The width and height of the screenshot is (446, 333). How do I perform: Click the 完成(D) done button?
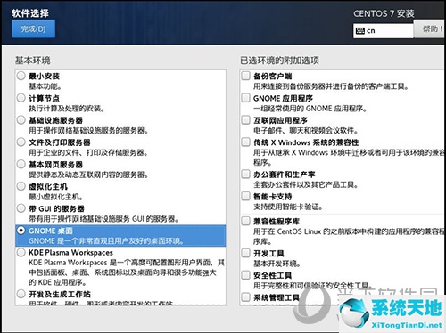click(x=33, y=28)
